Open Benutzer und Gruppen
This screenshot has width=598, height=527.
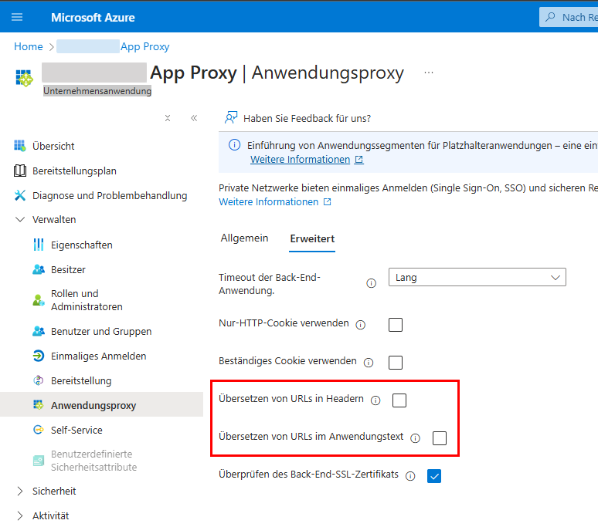coord(101,331)
